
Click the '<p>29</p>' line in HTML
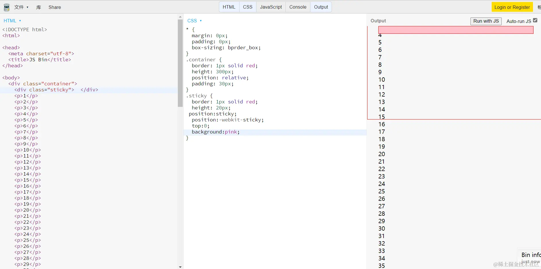(x=28, y=264)
